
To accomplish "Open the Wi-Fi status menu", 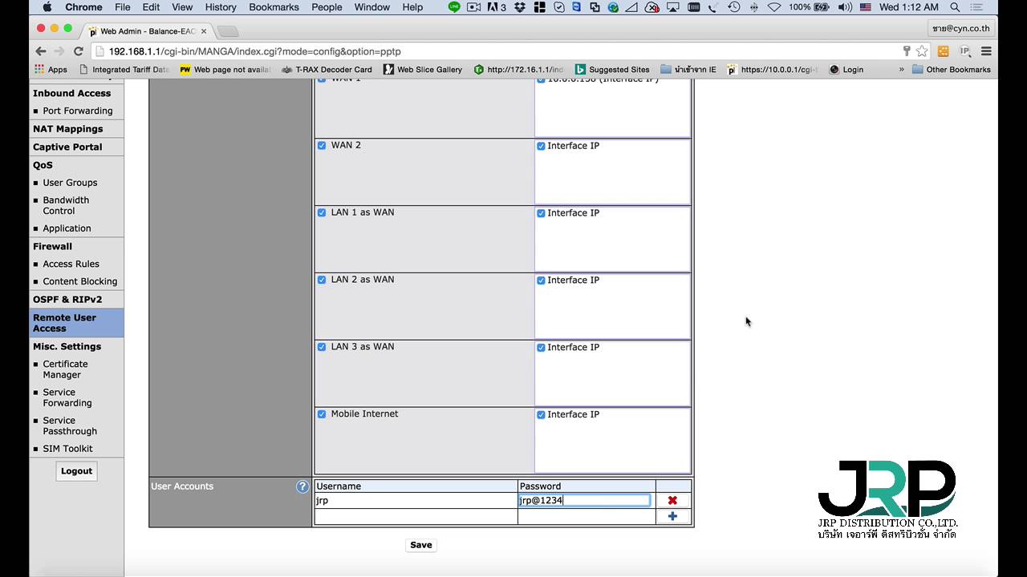I will pos(774,7).
